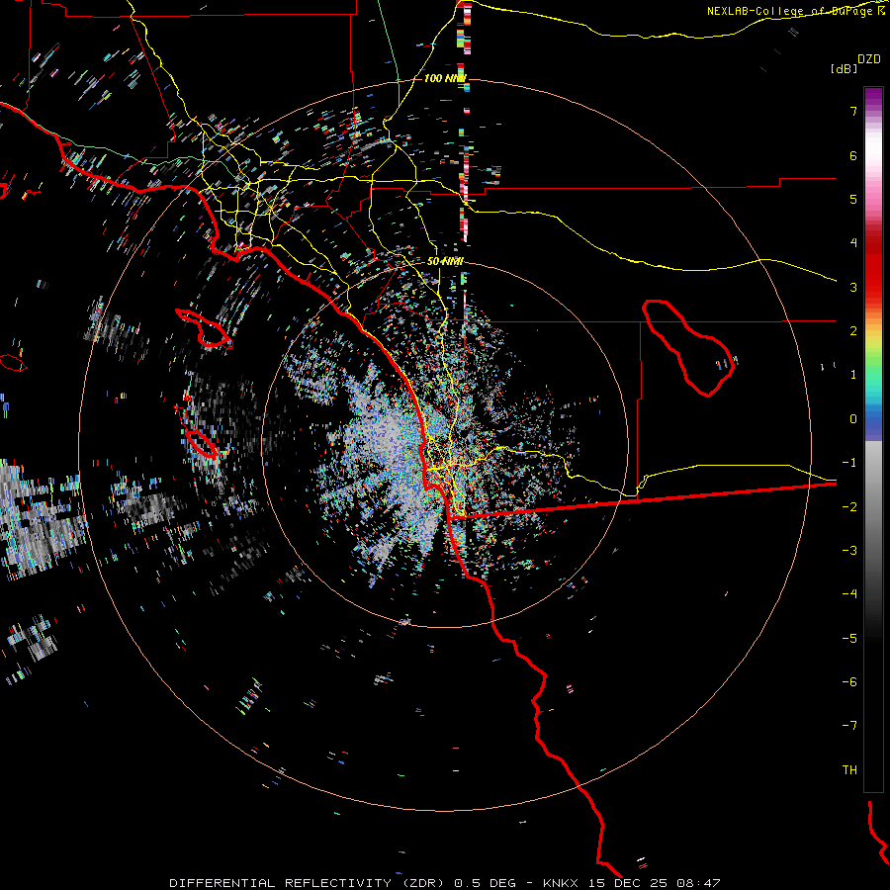Click the 7 value on color scale

point(853,112)
